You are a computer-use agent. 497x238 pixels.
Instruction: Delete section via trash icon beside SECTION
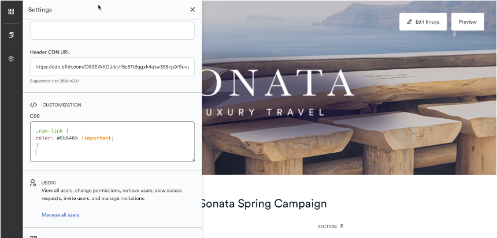click(x=342, y=226)
